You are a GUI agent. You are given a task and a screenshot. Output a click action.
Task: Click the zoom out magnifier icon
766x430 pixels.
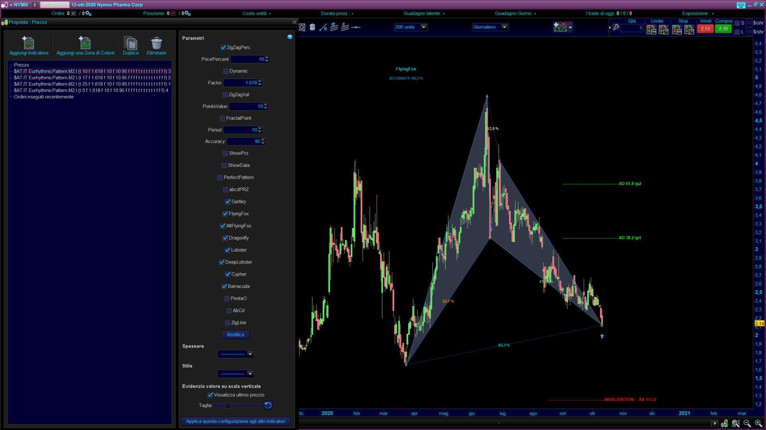(747, 424)
